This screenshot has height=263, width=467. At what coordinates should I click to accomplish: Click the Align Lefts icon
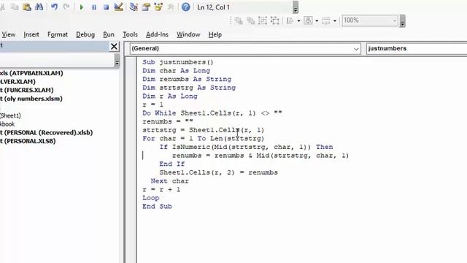[290, 20]
